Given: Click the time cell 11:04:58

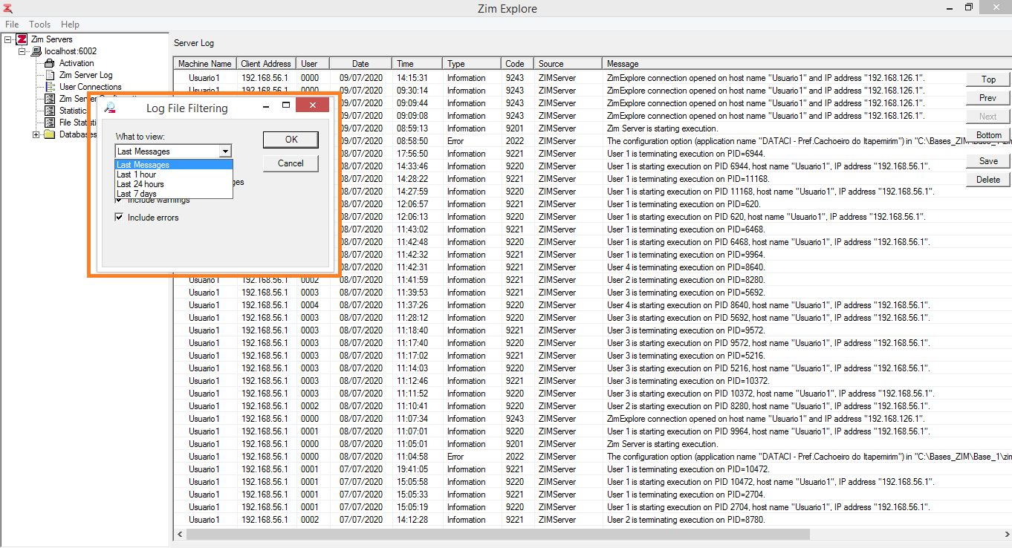Looking at the screenshot, I should 412,457.
